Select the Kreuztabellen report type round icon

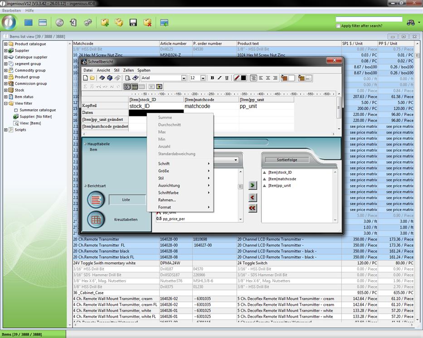pos(96,219)
